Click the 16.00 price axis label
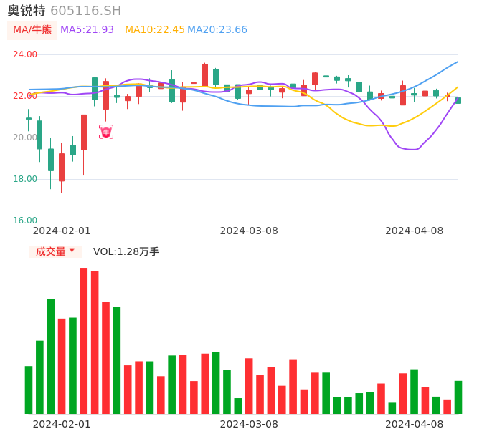The image size is (492, 434). tap(25, 221)
